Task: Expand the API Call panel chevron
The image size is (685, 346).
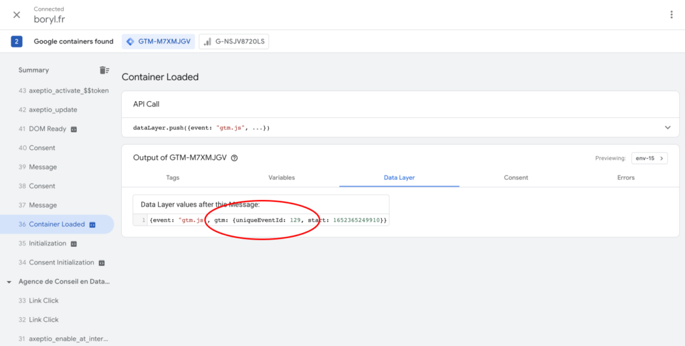Action: 668,128
